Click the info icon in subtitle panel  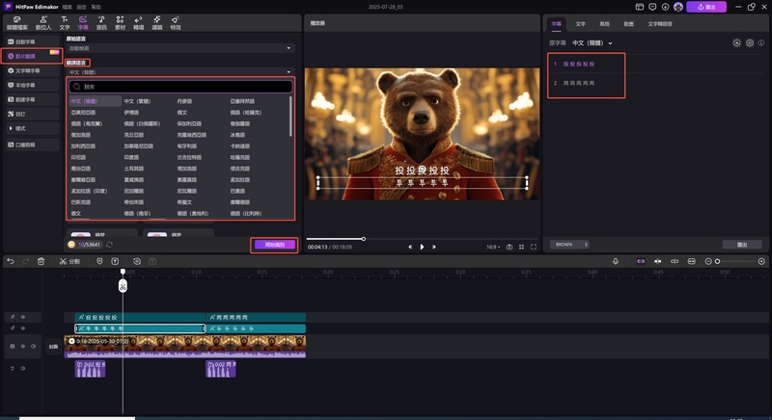coord(761,42)
